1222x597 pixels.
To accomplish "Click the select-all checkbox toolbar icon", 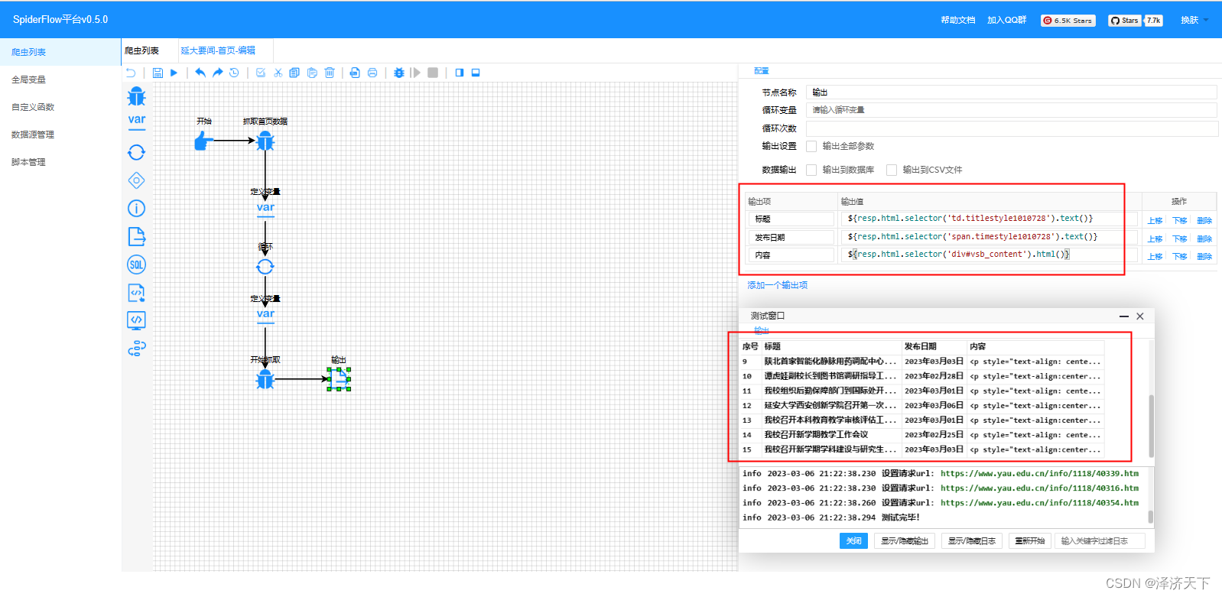I will pyautogui.click(x=261, y=73).
